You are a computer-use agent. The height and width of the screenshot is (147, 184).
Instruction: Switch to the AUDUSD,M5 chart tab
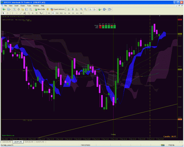tap(6, 142)
